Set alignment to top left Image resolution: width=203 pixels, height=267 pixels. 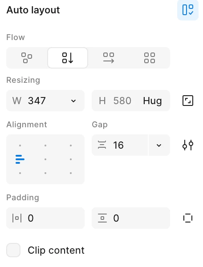(x=20, y=146)
